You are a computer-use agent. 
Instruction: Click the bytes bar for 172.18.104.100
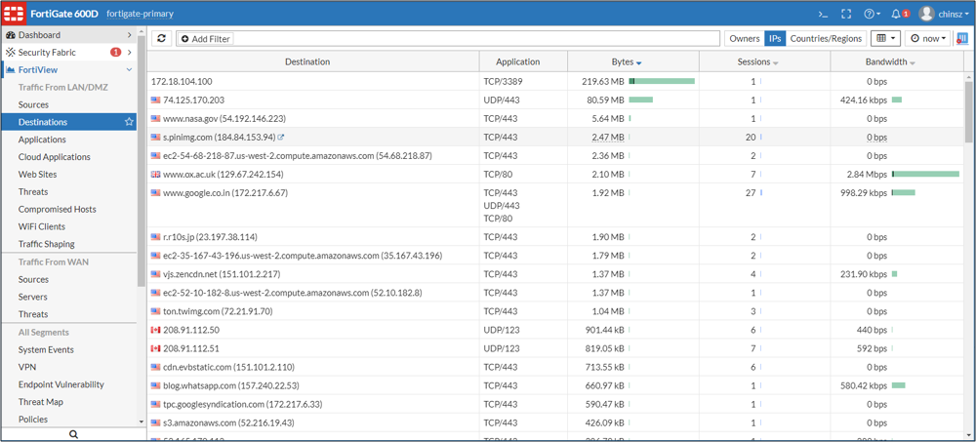pyautogui.click(x=662, y=81)
